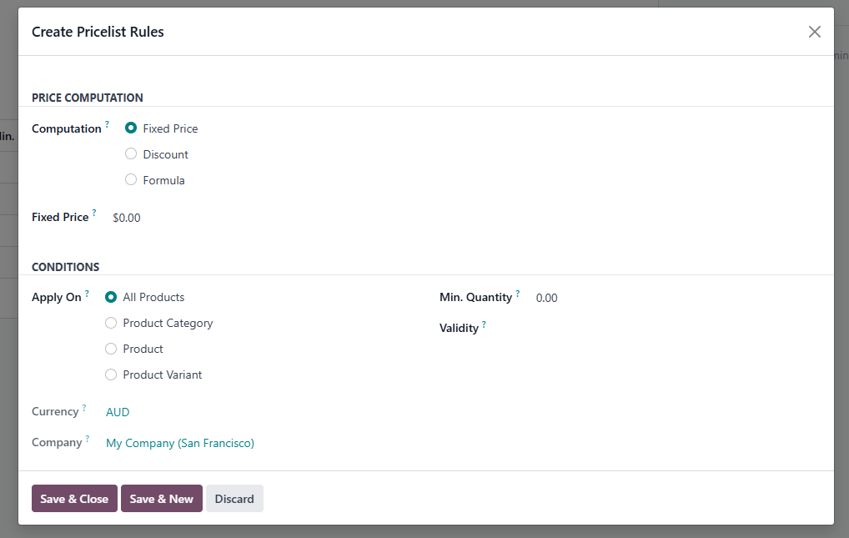Click the Validity help question mark
The height and width of the screenshot is (538, 849).
484,324
